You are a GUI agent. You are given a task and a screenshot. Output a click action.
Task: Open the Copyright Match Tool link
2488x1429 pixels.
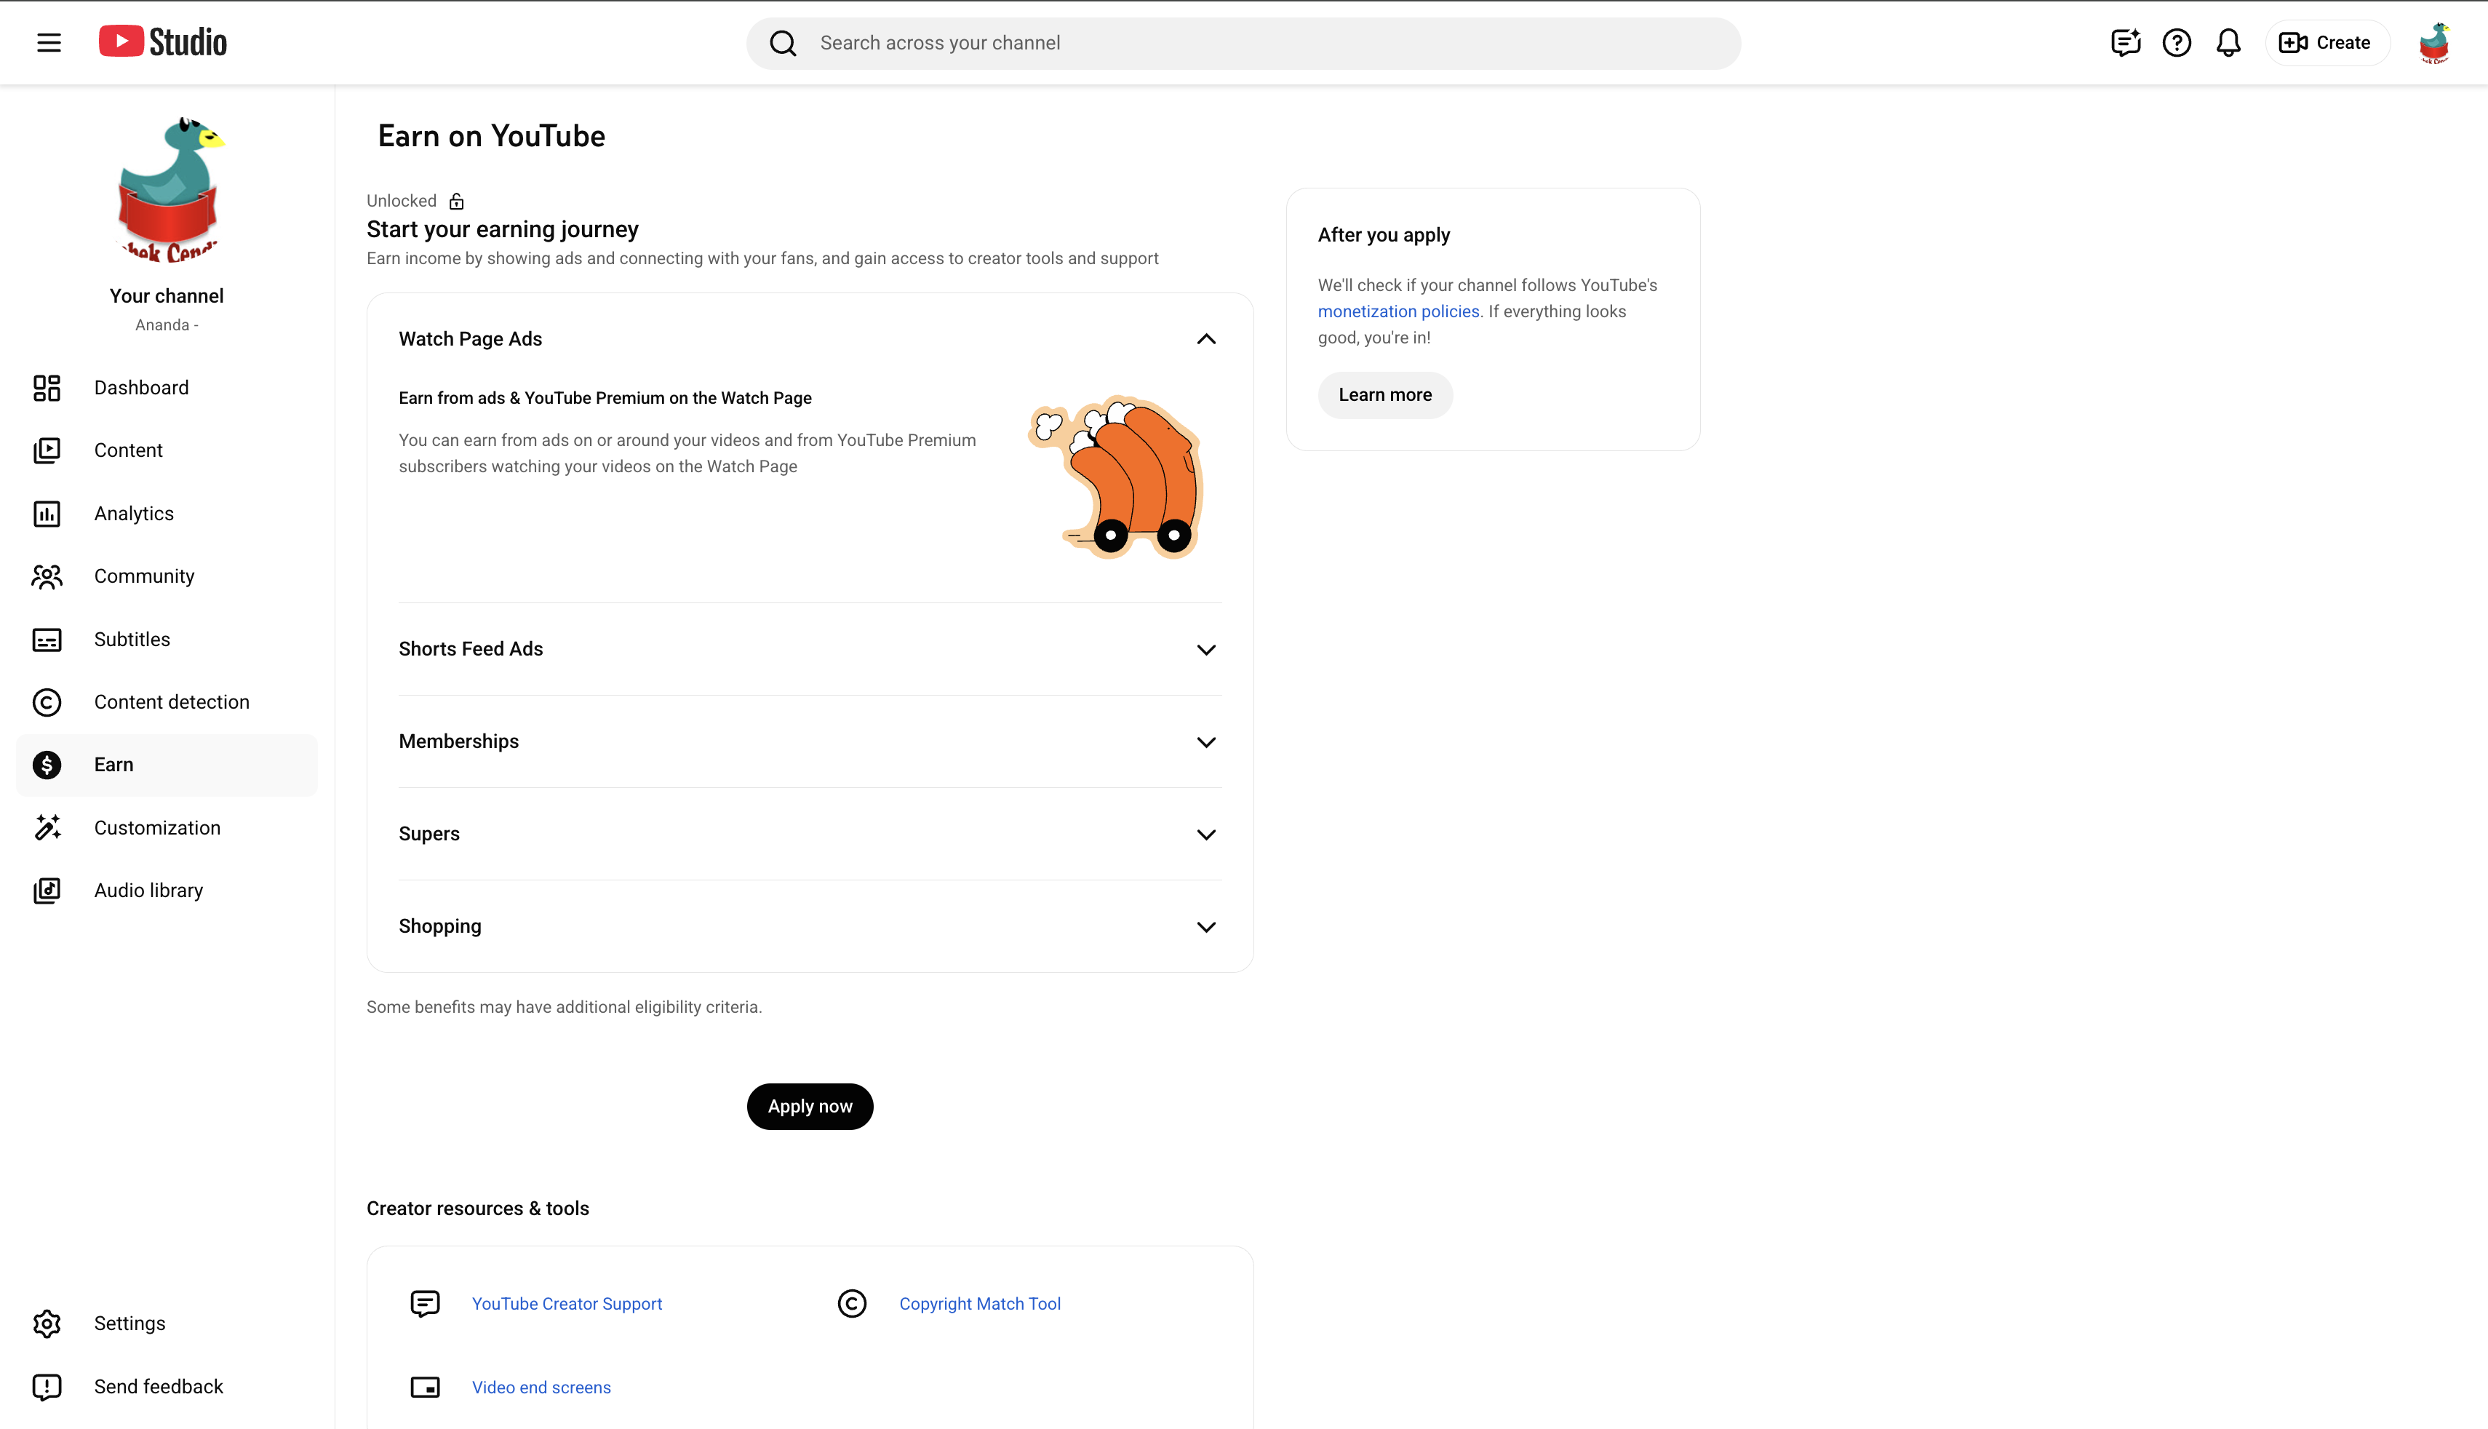980,1305
